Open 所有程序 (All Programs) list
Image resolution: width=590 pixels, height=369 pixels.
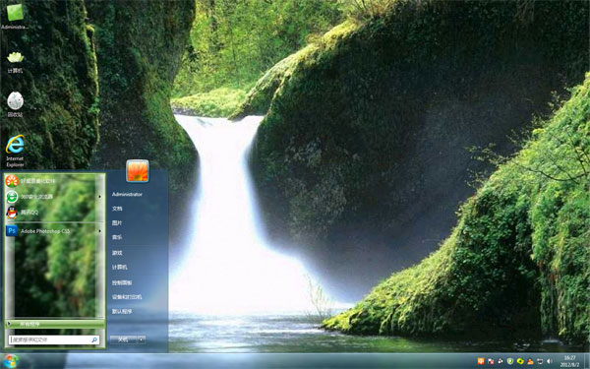(55, 324)
